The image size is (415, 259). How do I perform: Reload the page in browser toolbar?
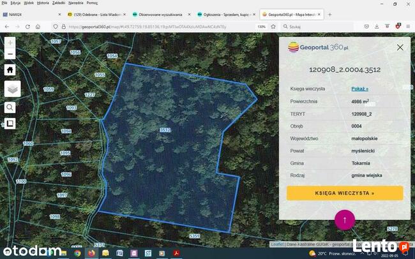tap(27, 27)
